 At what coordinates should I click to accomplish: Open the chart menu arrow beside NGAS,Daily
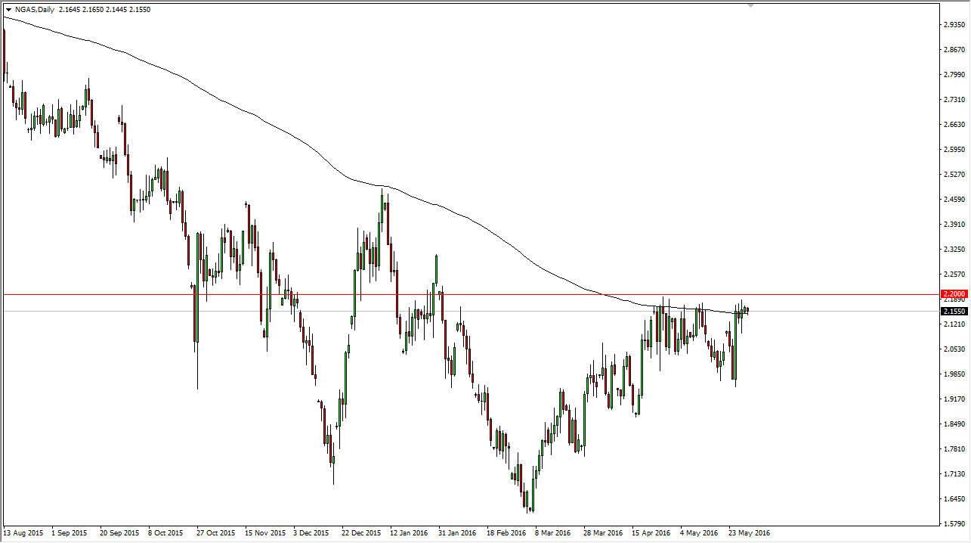click(8, 10)
